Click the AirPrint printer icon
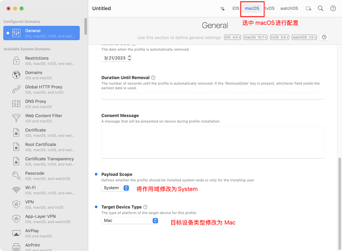Image resolution: width=342 pixels, height=251 pixels. point(16,247)
